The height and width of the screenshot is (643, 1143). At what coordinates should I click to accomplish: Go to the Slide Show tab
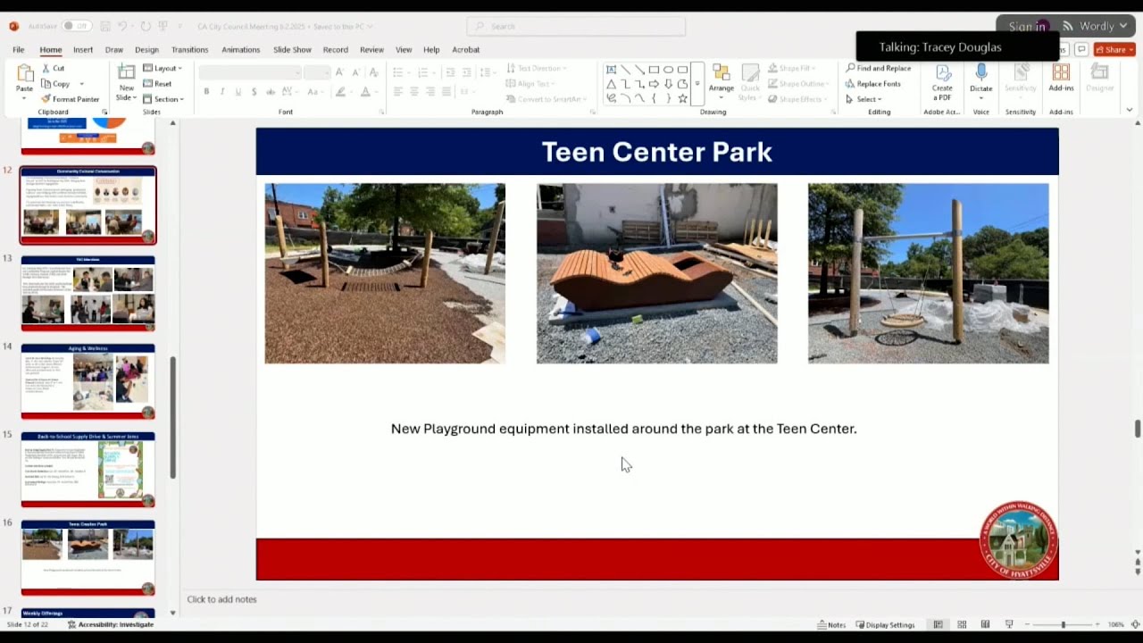292,50
